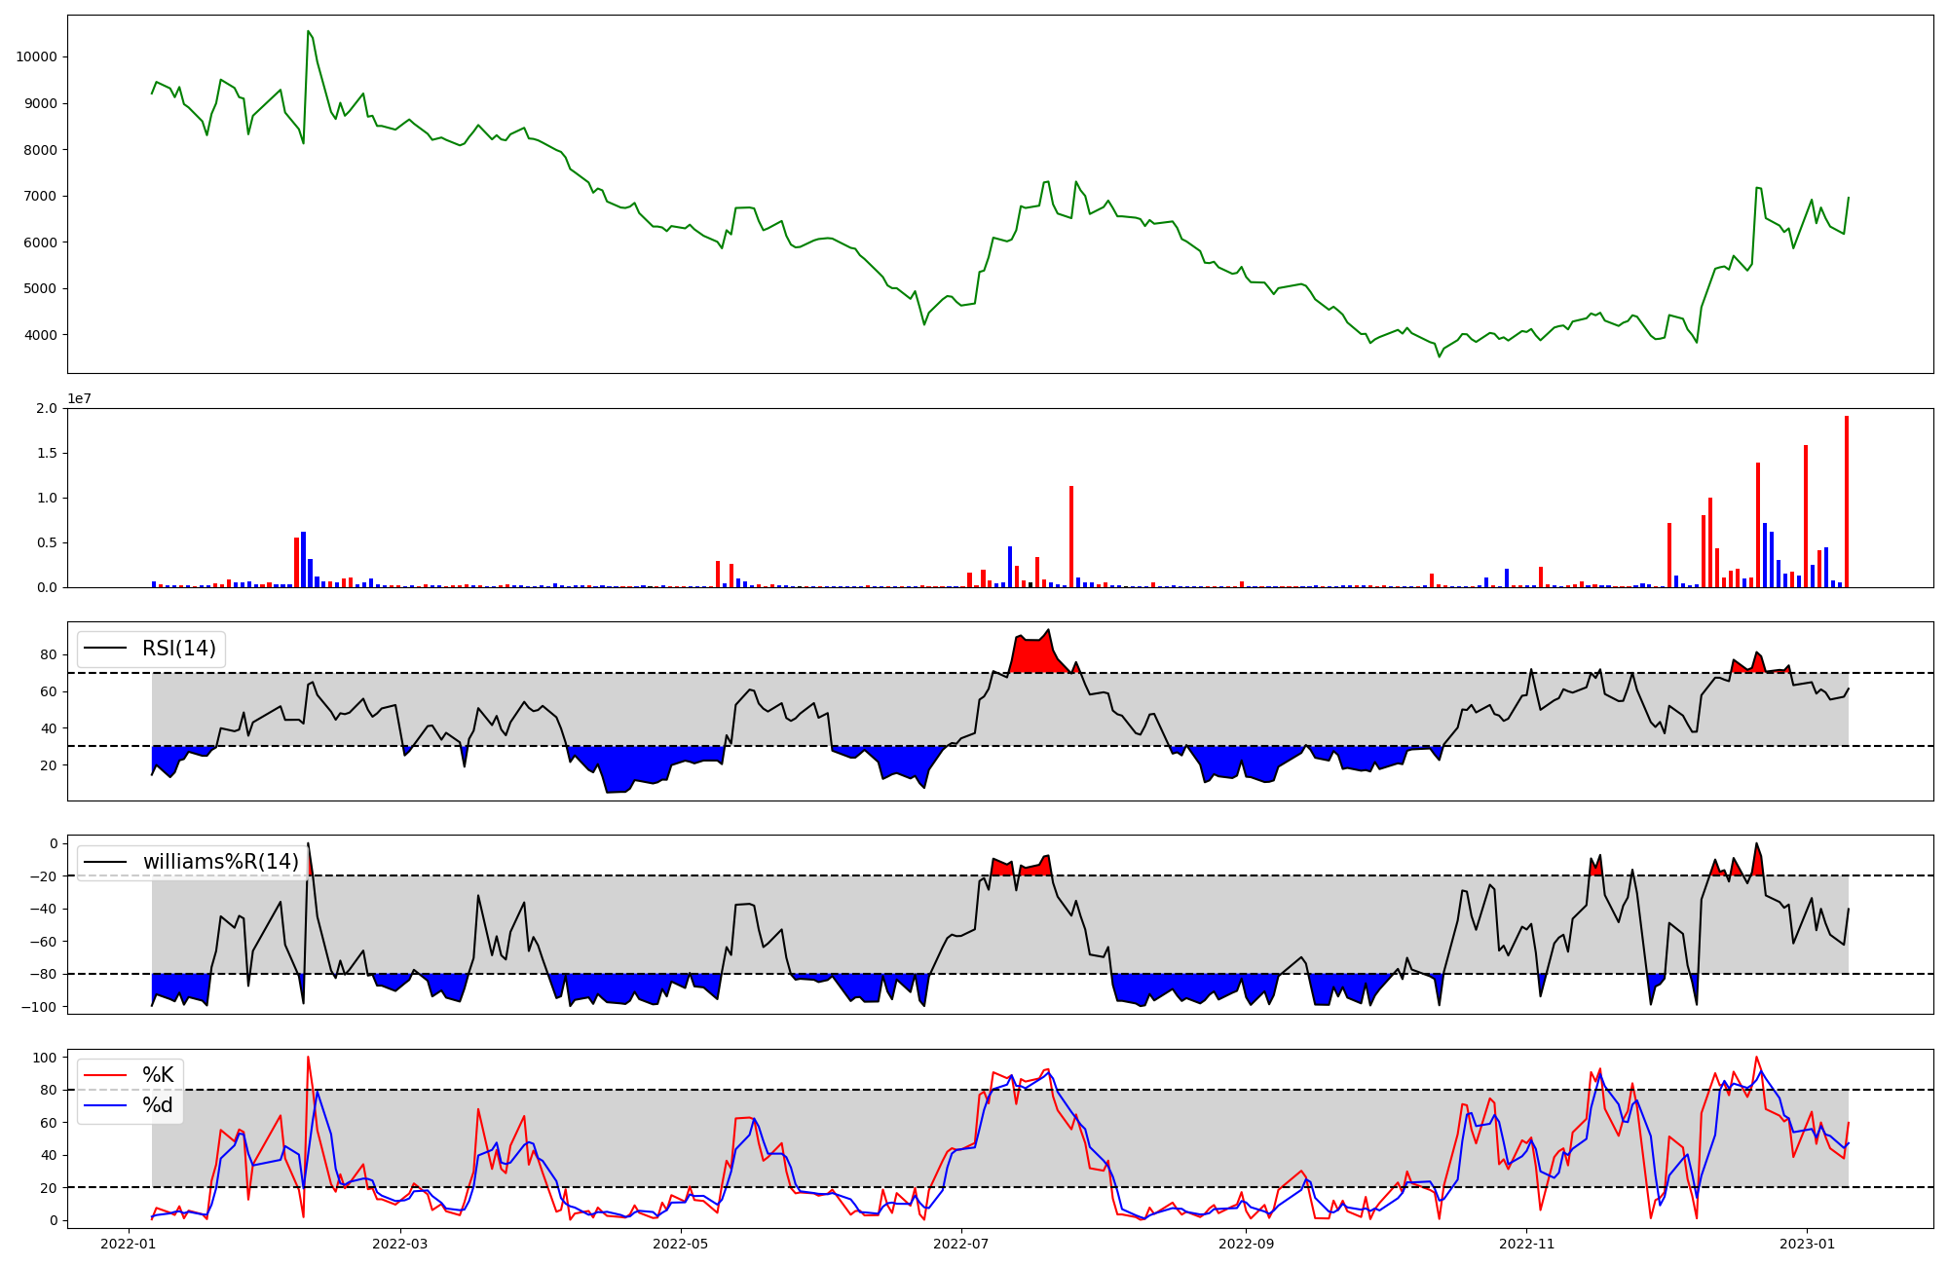Click the -100 tick on Williams %R axis
1948x1266 pixels.
point(41,1007)
